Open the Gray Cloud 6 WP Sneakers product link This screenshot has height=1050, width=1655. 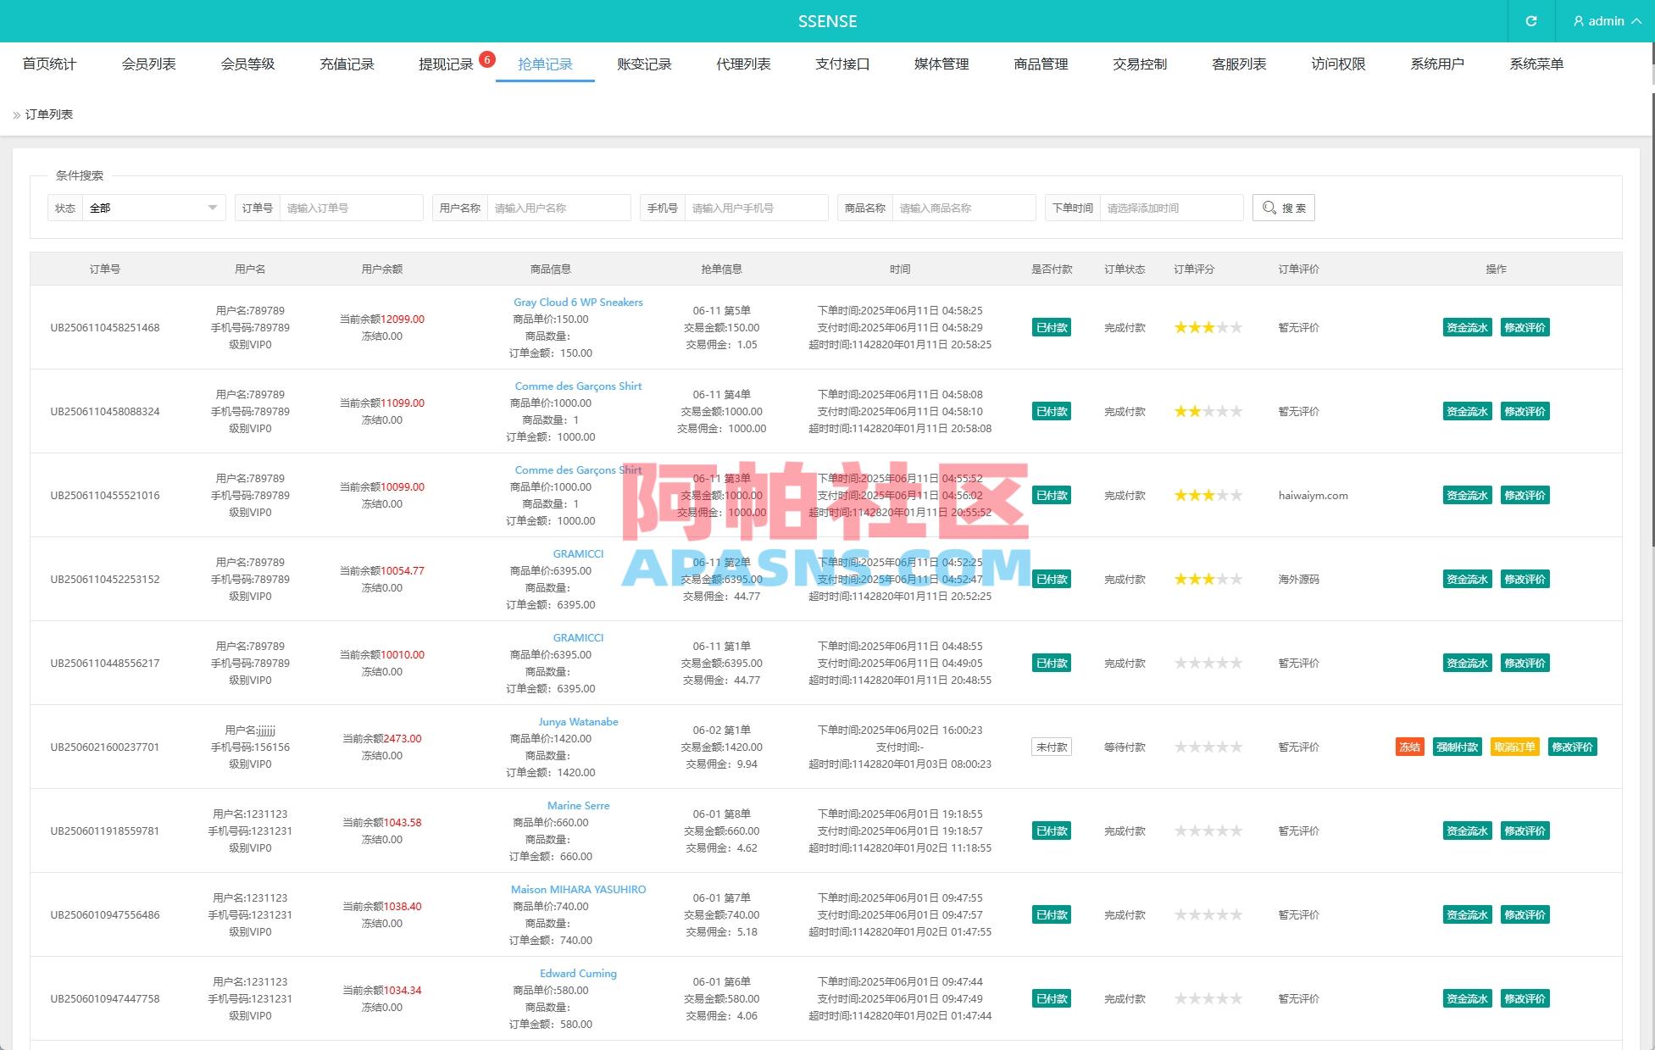pos(577,302)
